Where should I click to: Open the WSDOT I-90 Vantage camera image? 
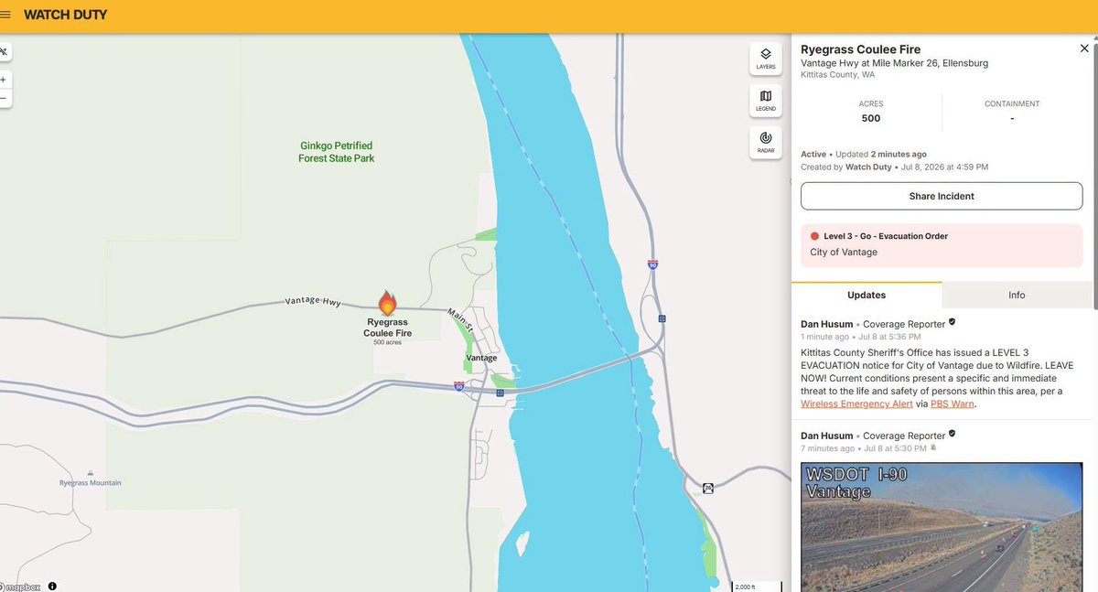pos(942,527)
